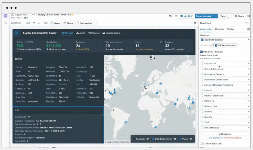Grab reorder handle for Order Id
Screen dimensions: 253x150
click(x=202, y=112)
